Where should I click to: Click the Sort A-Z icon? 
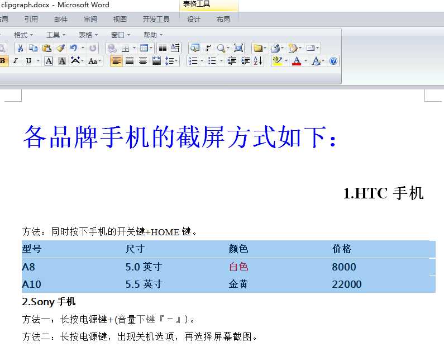coord(258,61)
